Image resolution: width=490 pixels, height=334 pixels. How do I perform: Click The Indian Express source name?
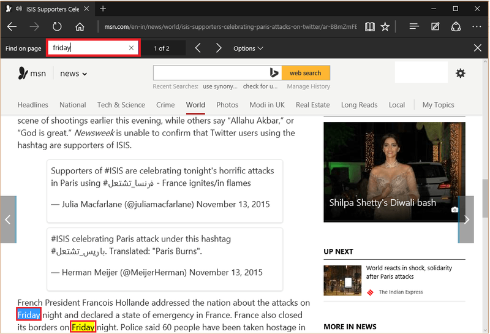401,292
